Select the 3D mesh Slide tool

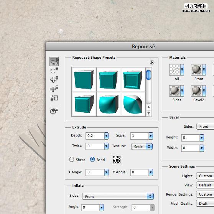tap(54, 89)
